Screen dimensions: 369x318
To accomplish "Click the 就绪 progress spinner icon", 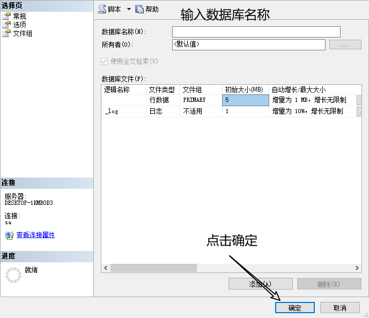I will [x=13, y=275].
